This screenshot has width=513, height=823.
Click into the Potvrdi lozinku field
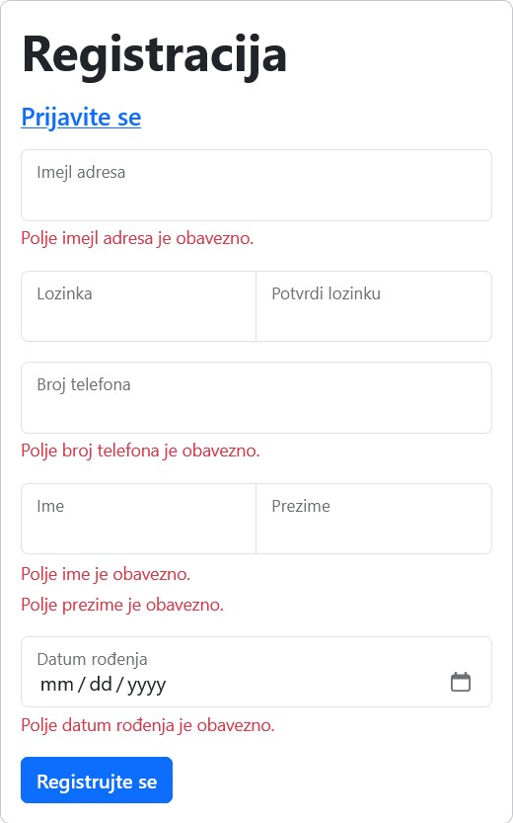374,306
